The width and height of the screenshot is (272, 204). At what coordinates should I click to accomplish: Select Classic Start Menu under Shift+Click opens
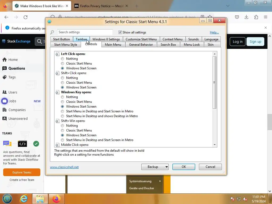pyautogui.click(x=62, y=83)
